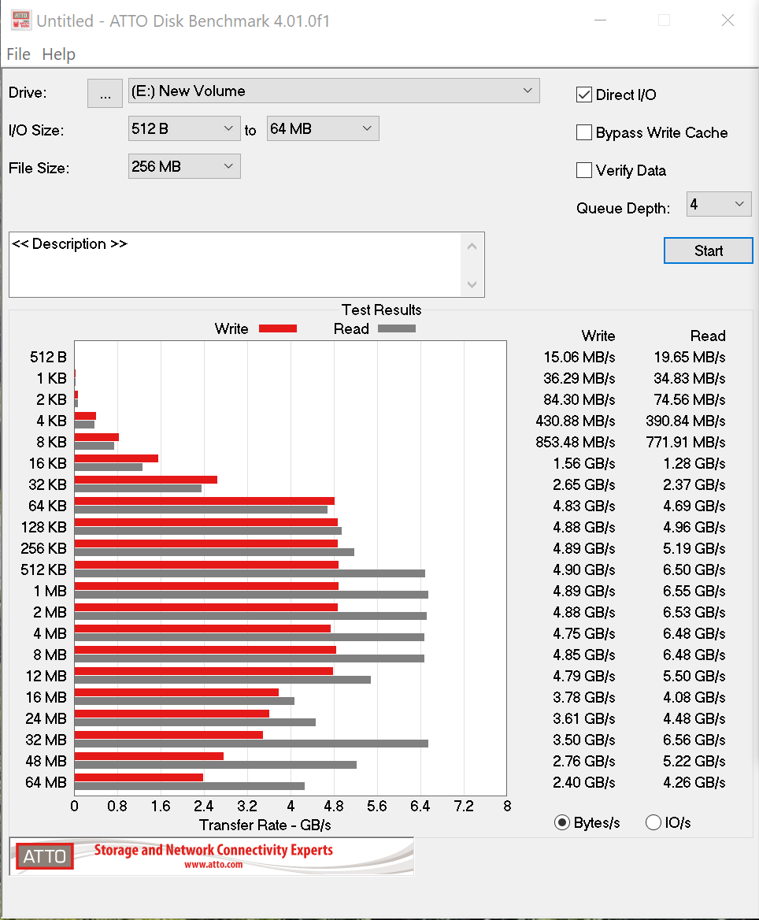Select the Bytes/s radio button
The image size is (759, 920).
coord(562,823)
